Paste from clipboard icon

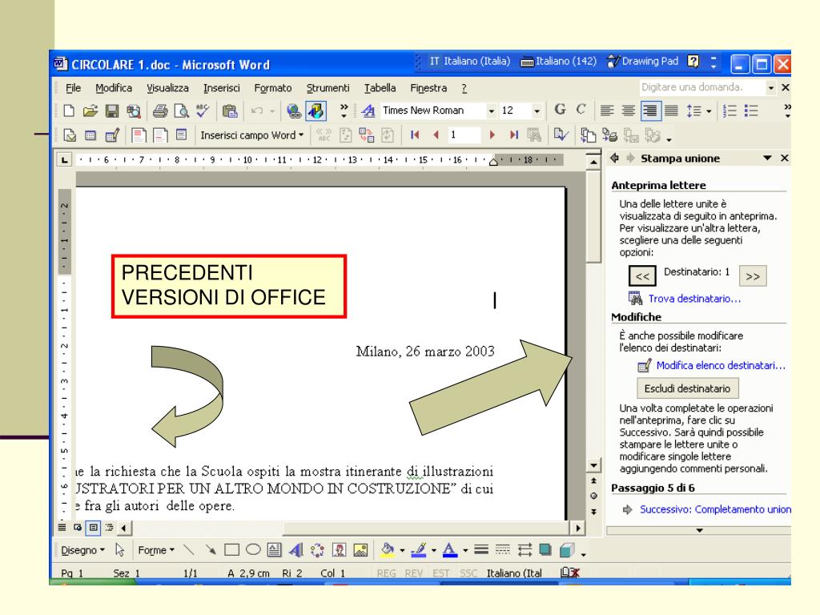coord(230,111)
